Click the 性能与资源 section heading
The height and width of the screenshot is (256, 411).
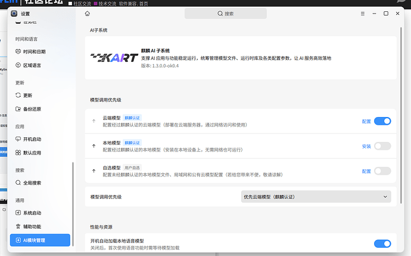(x=101, y=227)
